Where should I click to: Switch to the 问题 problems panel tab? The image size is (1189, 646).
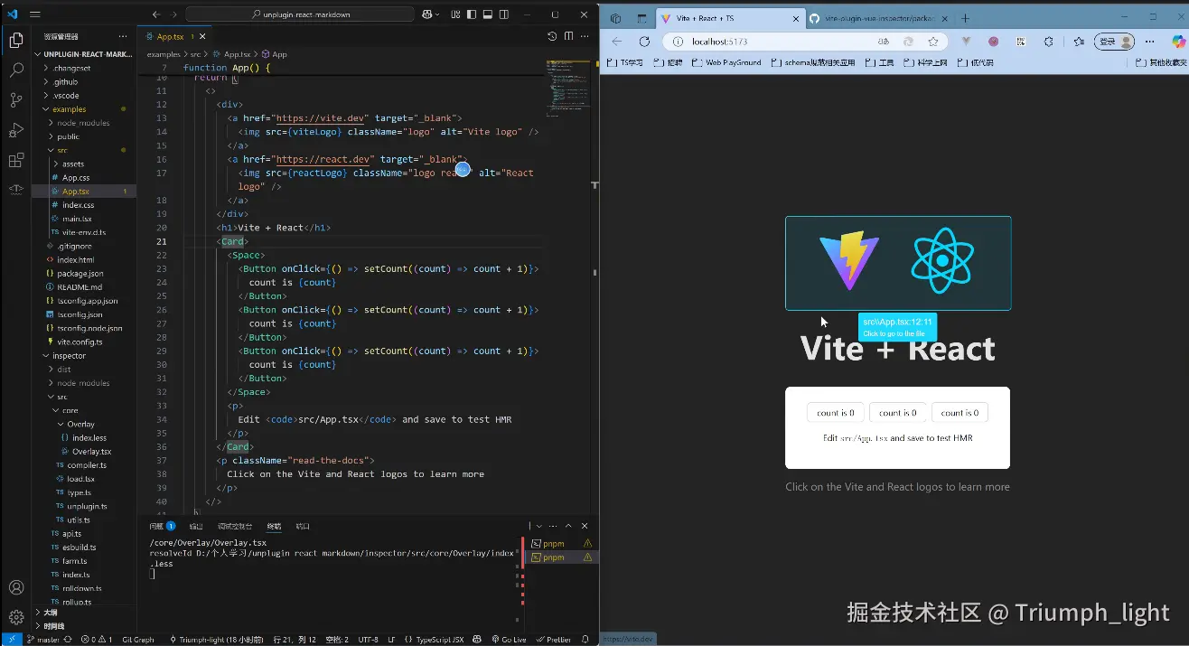coord(163,526)
